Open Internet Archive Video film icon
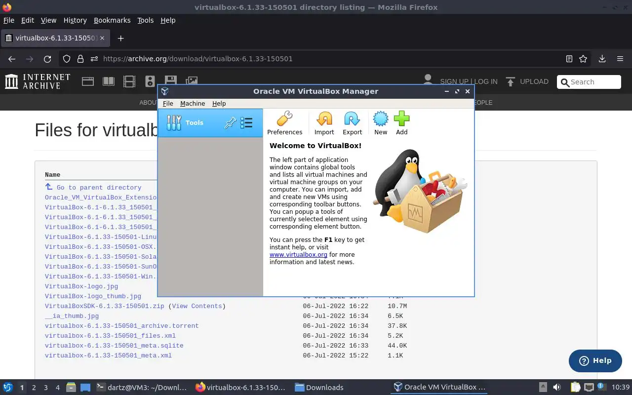The width and height of the screenshot is (632, 395). (129, 81)
